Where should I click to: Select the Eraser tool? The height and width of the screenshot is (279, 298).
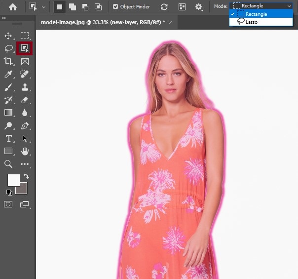(25, 100)
